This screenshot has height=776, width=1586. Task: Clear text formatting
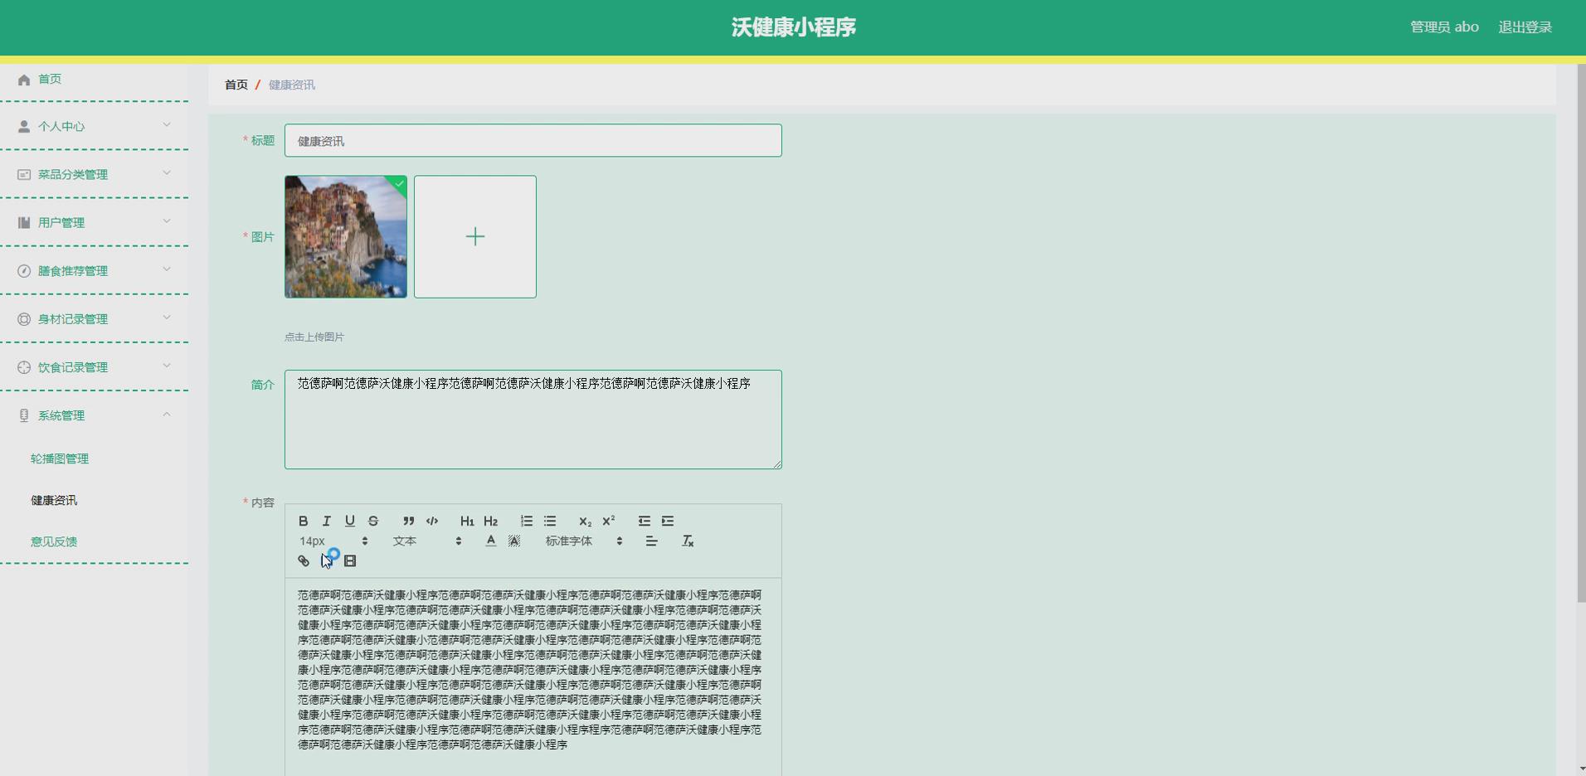click(688, 541)
